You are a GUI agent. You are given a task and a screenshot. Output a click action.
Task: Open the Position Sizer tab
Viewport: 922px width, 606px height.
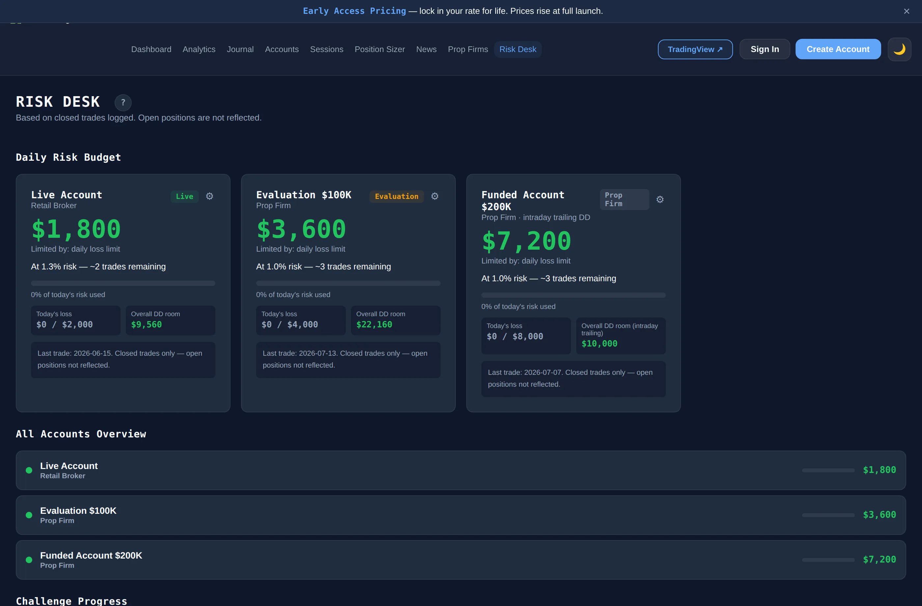tap(379, 49)
